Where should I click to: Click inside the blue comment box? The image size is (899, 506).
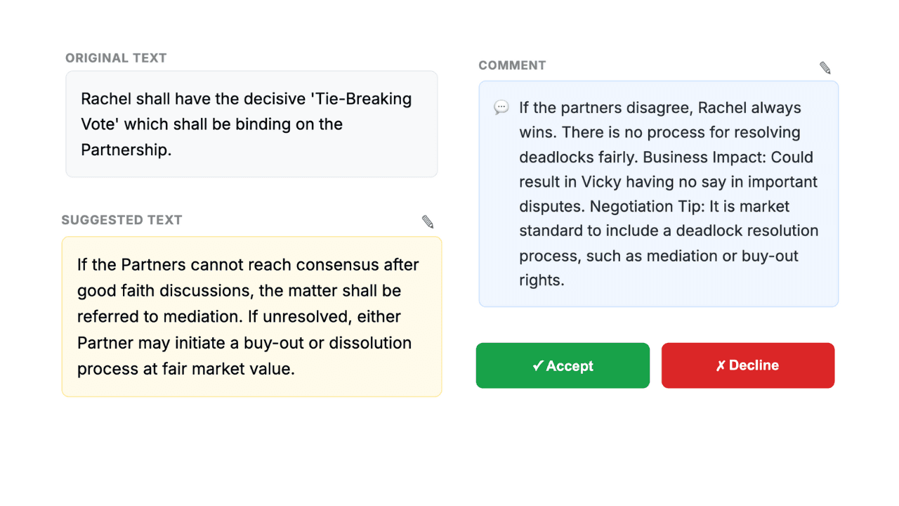pos(658,193)
